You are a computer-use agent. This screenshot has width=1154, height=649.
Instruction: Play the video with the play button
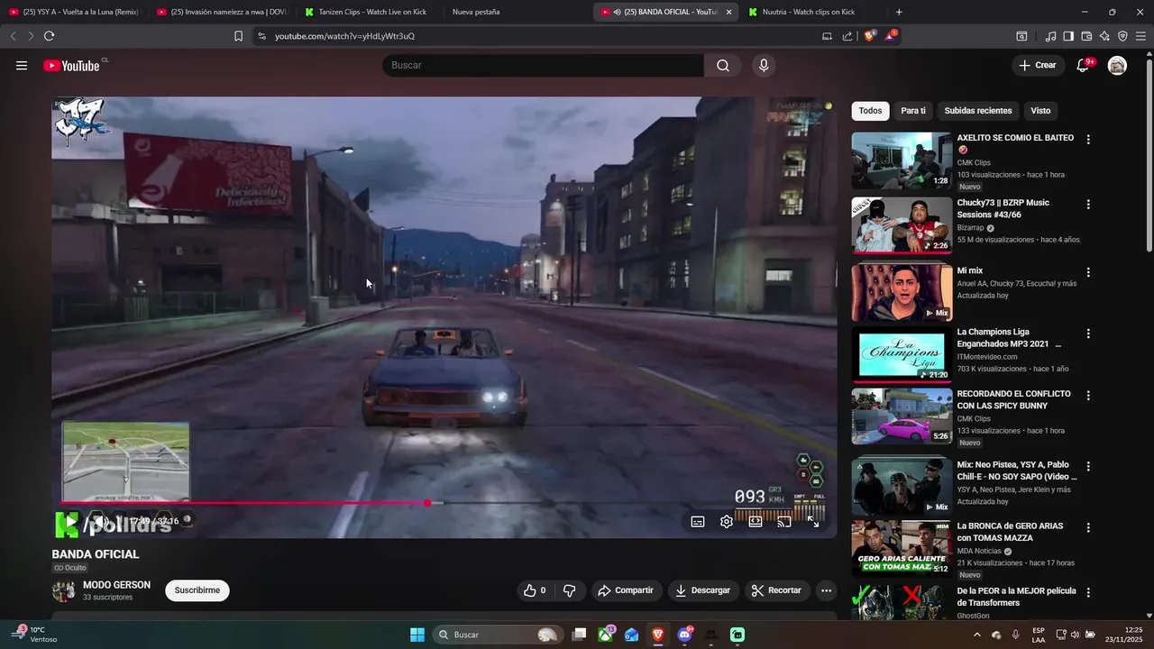[x=70, y=521]
